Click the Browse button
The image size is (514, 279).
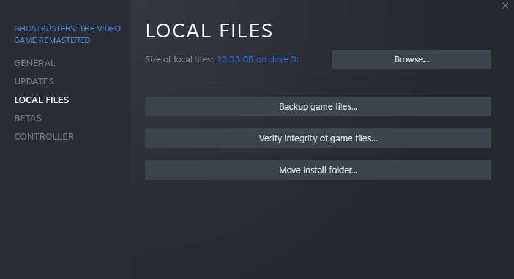pyautogui.click(x=411, y=59)
